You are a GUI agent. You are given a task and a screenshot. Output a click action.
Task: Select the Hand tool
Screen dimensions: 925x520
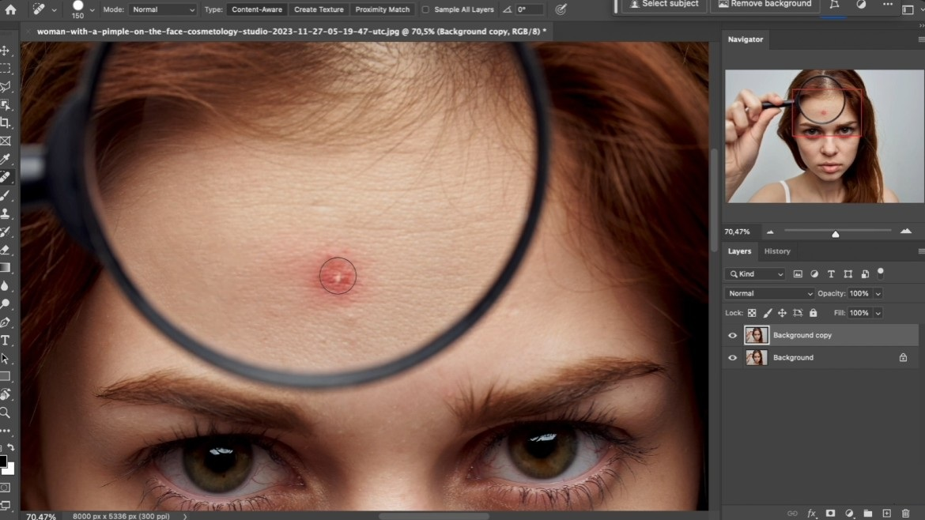click(6, 394)
